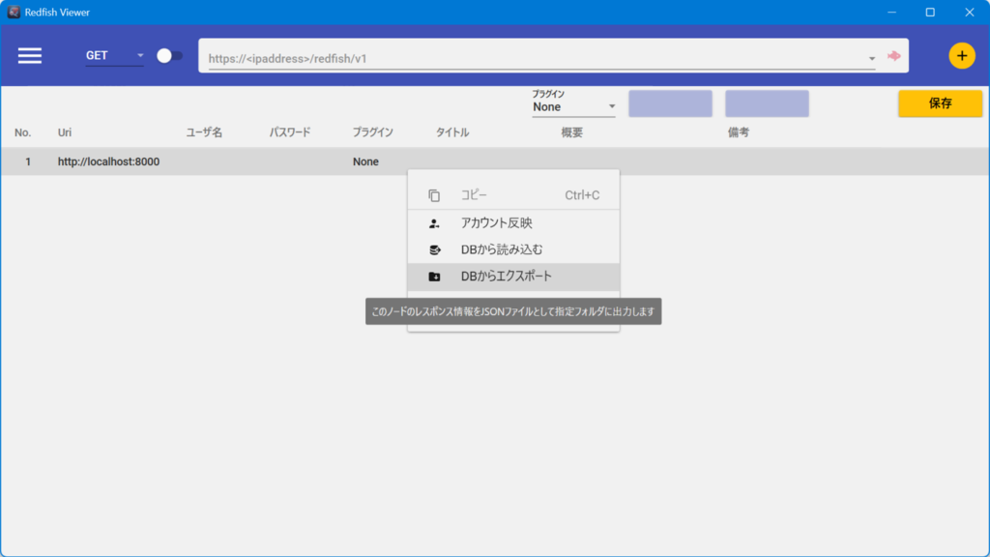Click the database load icon
This screenshot has height=557, width=990.
[434, 250]
